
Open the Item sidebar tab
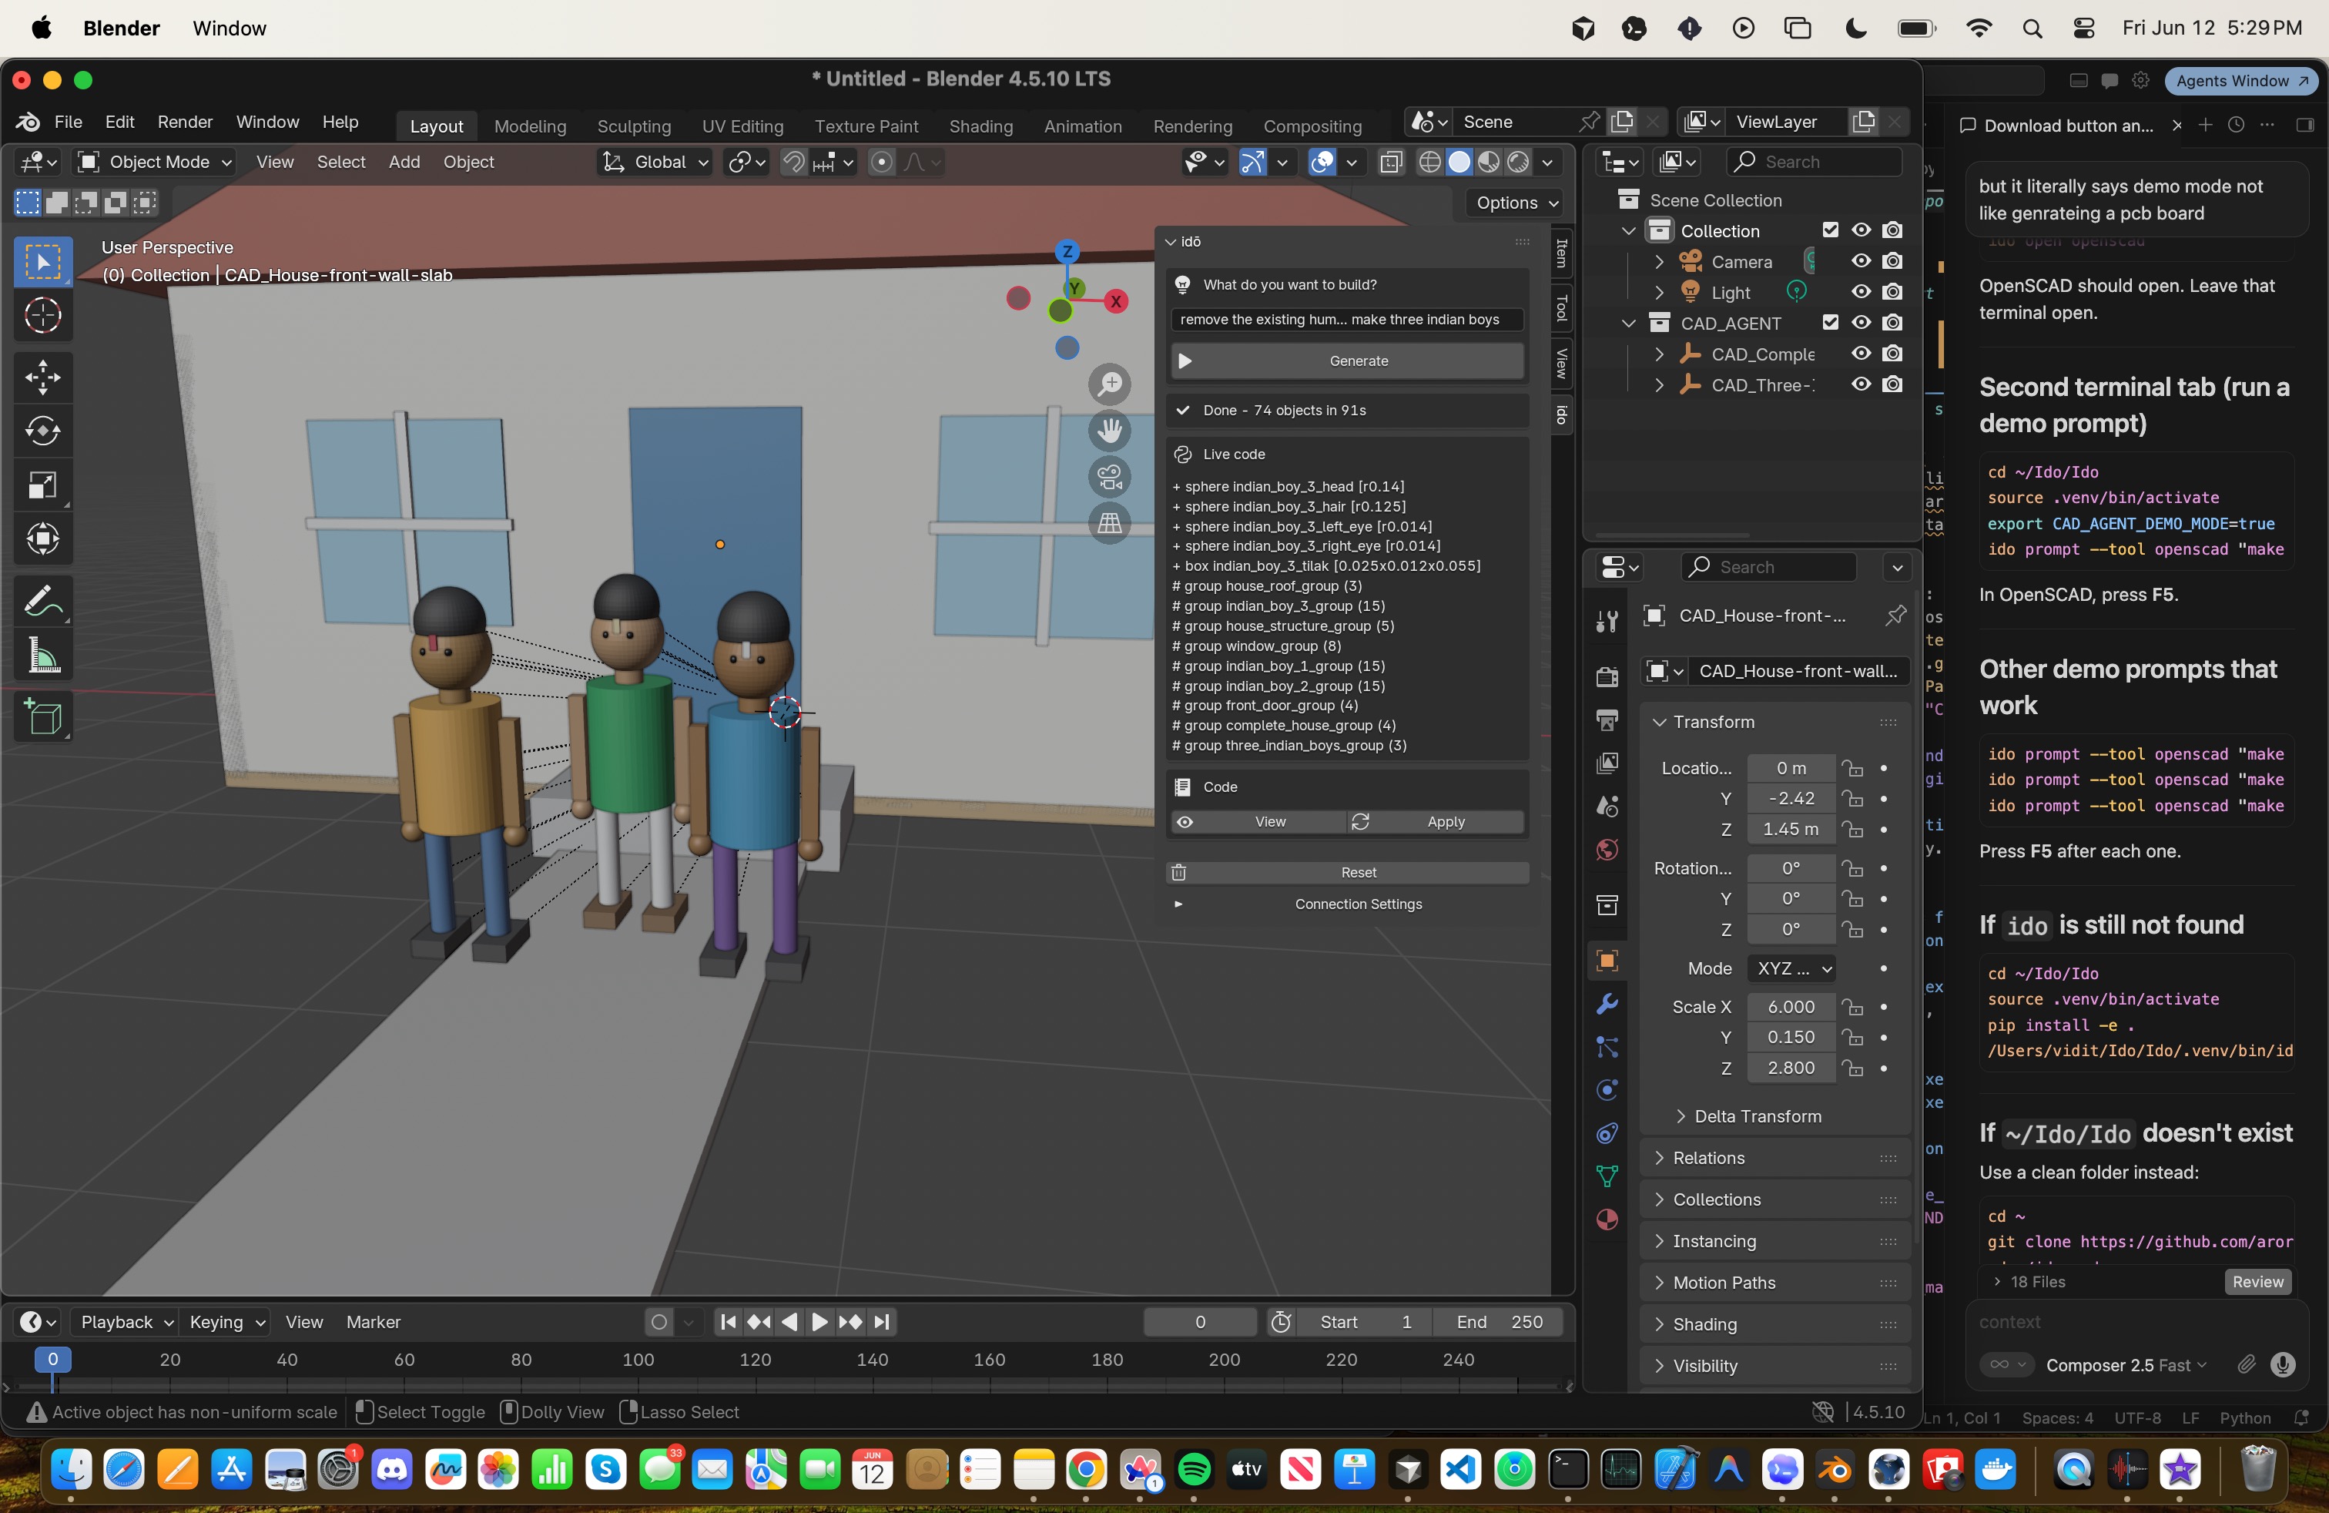pos(1562,253)
